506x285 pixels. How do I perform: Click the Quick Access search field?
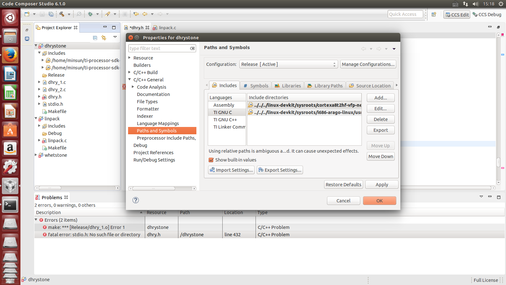point(405,14)
